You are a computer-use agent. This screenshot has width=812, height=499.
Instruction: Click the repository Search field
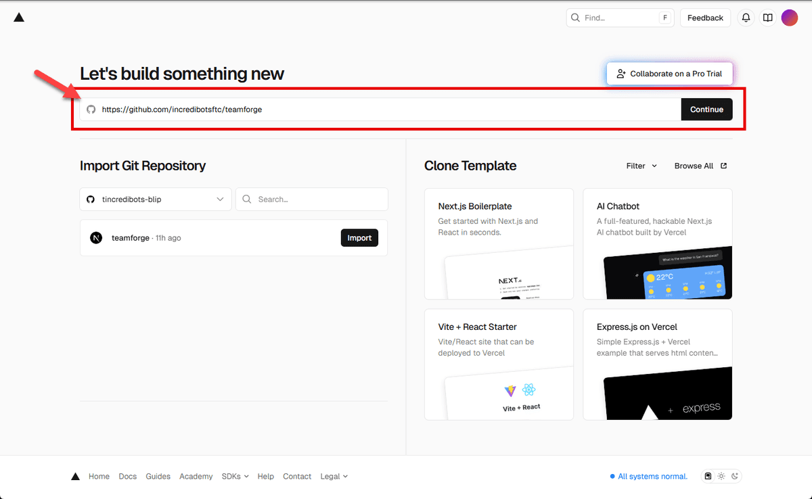click(x=311, y=199)
